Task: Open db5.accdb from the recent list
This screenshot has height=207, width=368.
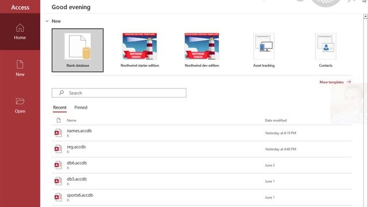Action: coord(202,182)
